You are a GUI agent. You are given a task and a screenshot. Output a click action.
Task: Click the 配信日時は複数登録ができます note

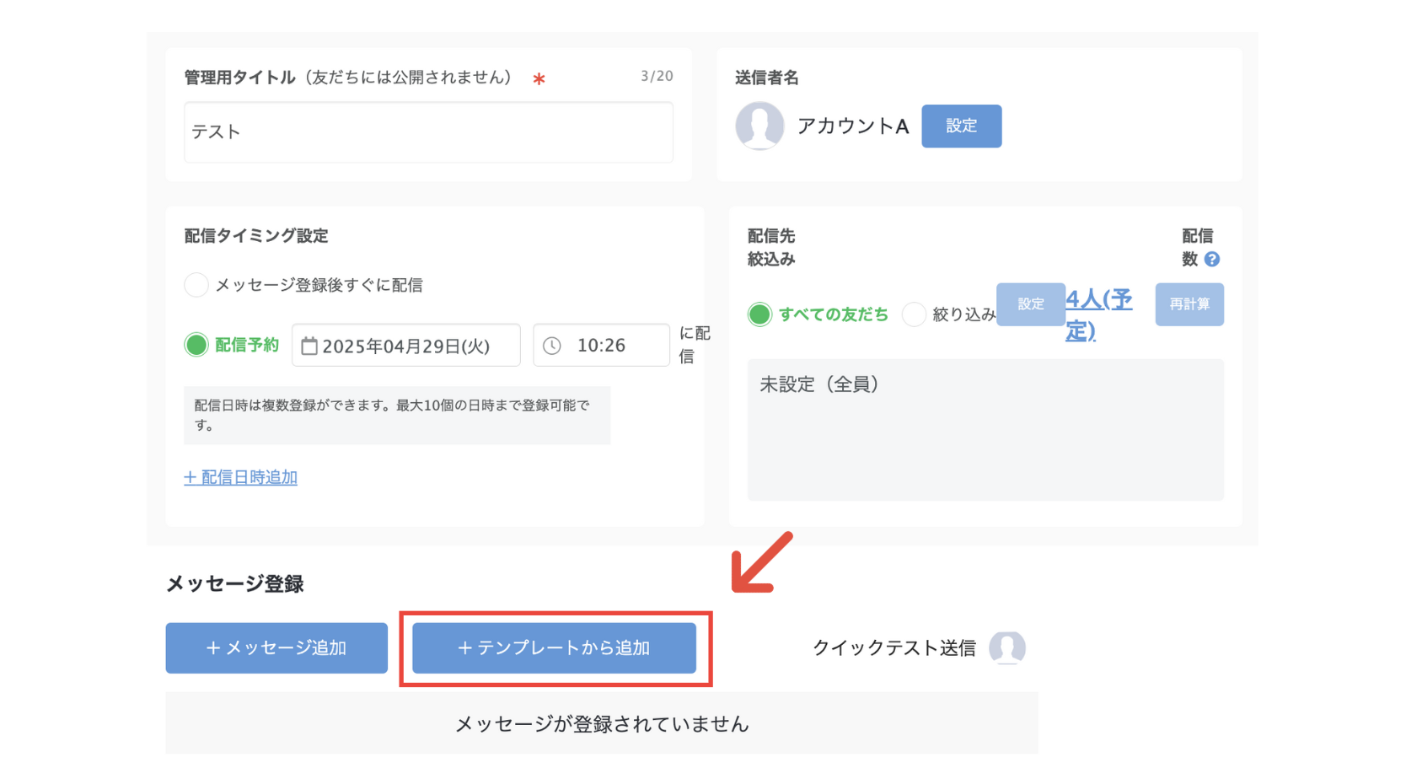click(397, 416)
